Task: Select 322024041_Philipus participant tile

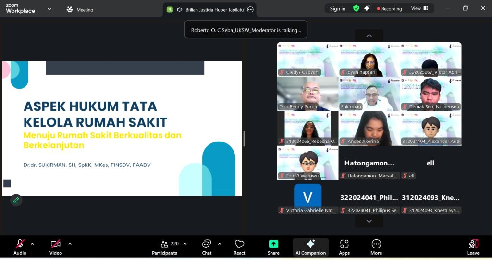Action: (369, 198)
